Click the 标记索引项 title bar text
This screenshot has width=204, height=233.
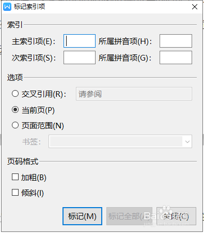click(x=29, y=7)
